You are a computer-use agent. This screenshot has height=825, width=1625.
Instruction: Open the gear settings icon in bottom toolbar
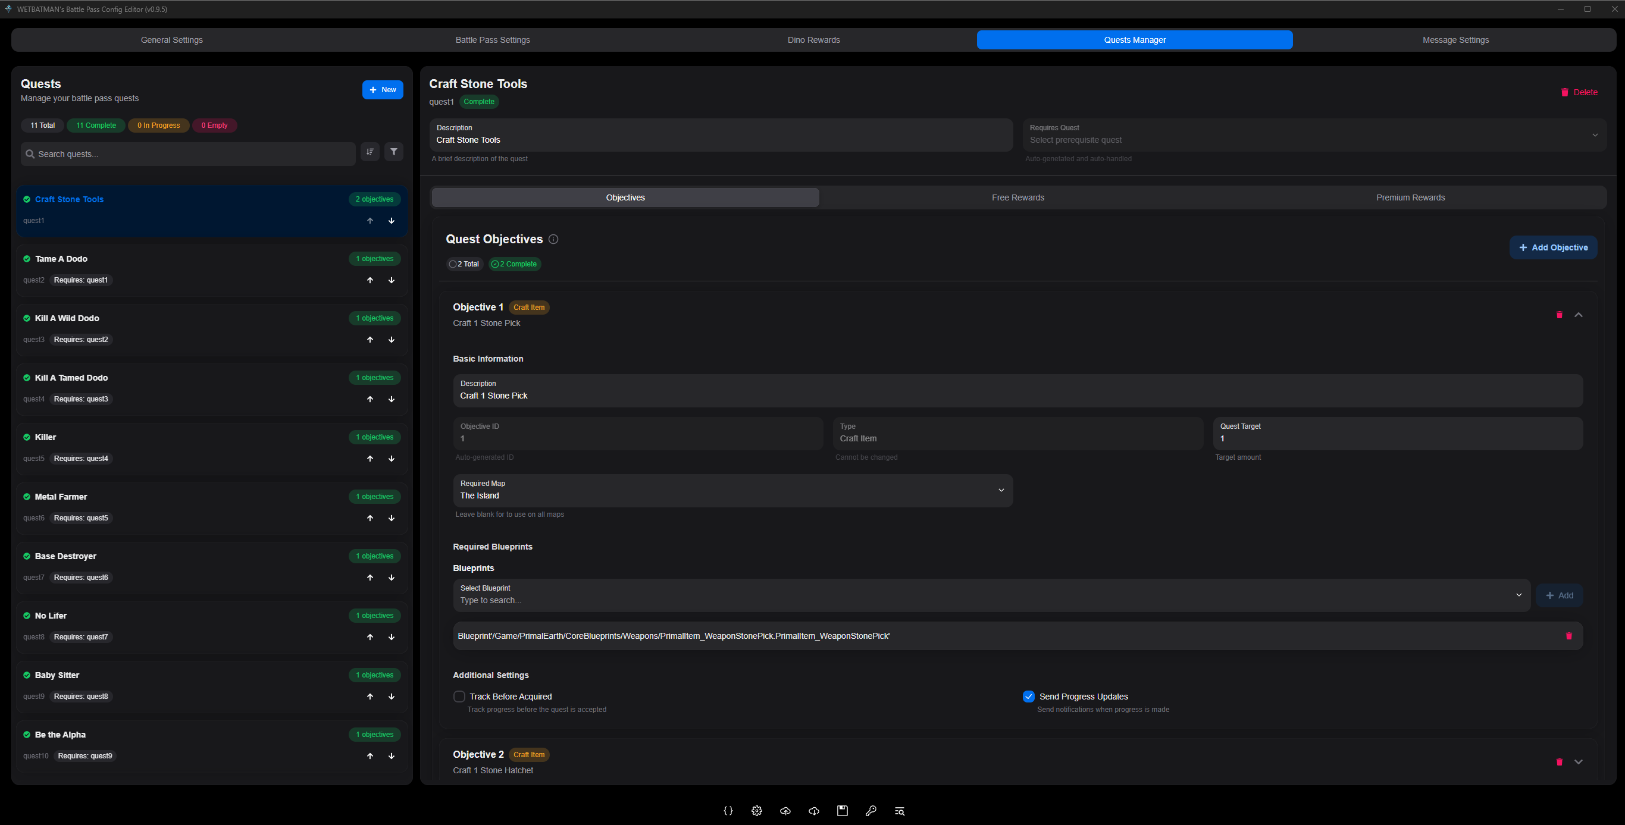[757, 811]
